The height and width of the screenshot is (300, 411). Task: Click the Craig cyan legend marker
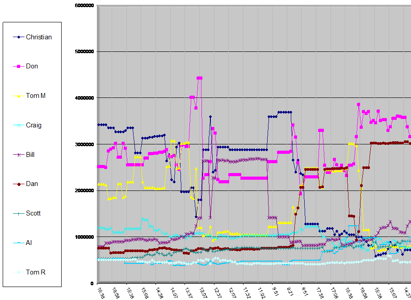coord(19,125)
